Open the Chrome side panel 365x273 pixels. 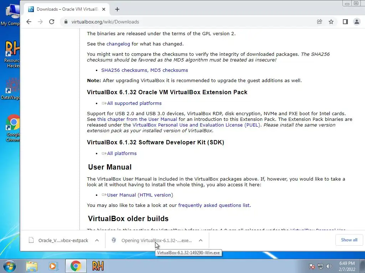pyautogui.click(x=345, y=22)
